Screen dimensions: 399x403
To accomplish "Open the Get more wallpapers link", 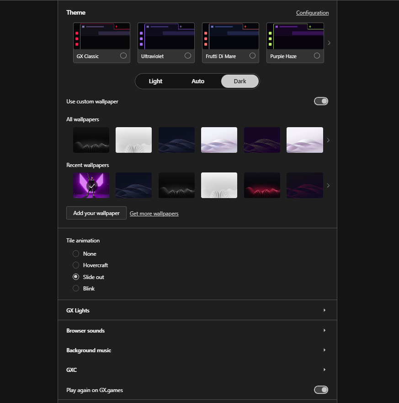I will 154,214.
